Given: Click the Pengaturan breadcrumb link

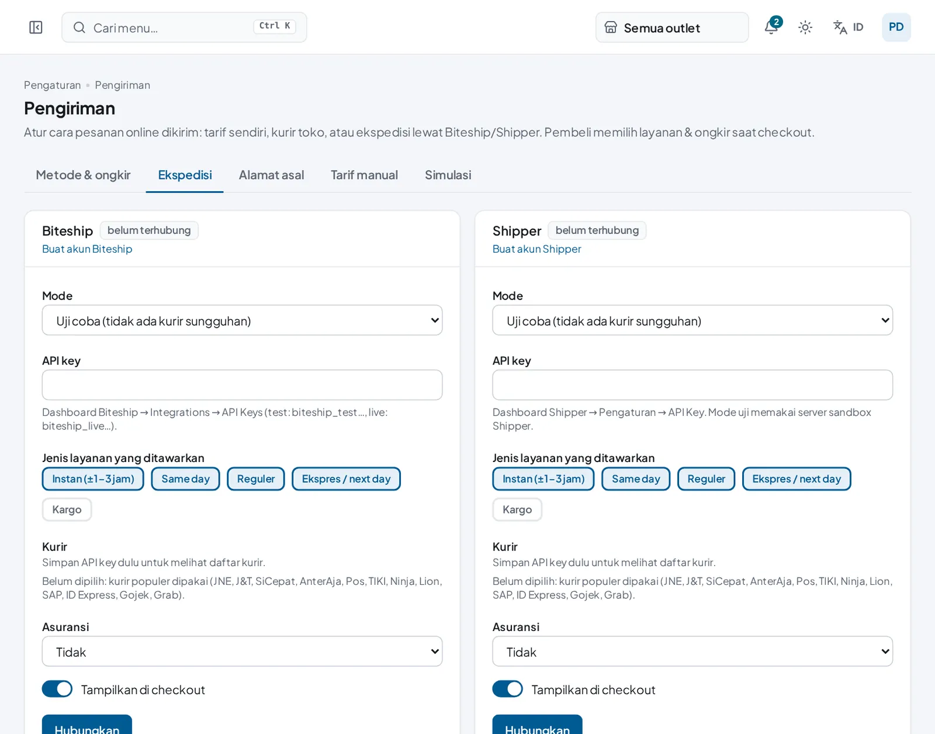Looking at the screenshot, I should 53,85.
